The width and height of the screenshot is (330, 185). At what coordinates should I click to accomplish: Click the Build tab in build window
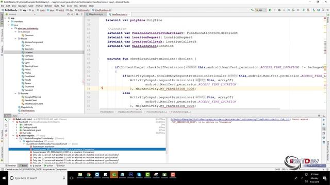click(8, 116)
